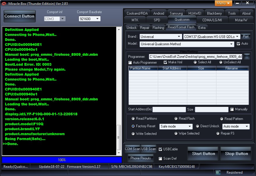Toggle the USBCable checkbox
This screenshot has height=176, width=256.
click(x=160, y=149)
